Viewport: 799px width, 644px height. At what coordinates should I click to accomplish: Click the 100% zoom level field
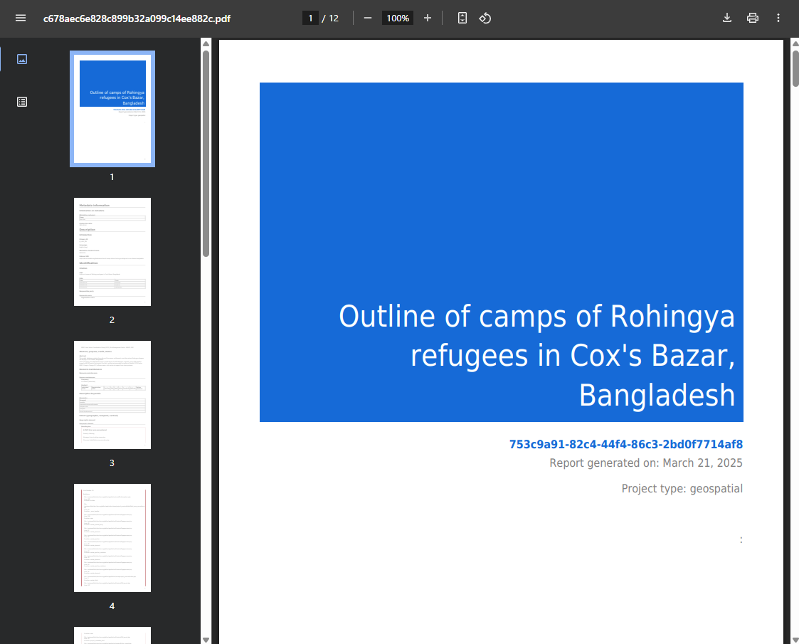click(398, 18)
